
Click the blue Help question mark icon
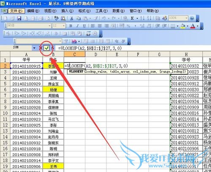pos(192,18)
